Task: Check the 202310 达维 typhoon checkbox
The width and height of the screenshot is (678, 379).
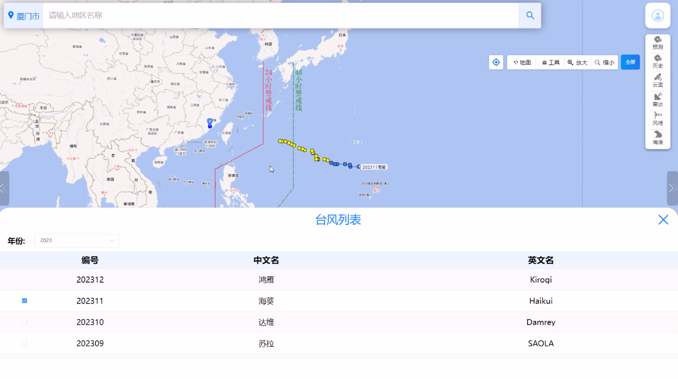Action: pyautogui.click(x=24, y=322)
